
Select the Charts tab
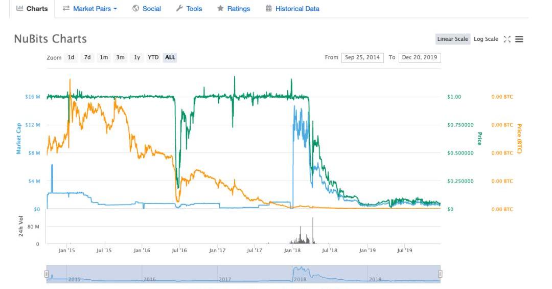[x=32, y=9]
